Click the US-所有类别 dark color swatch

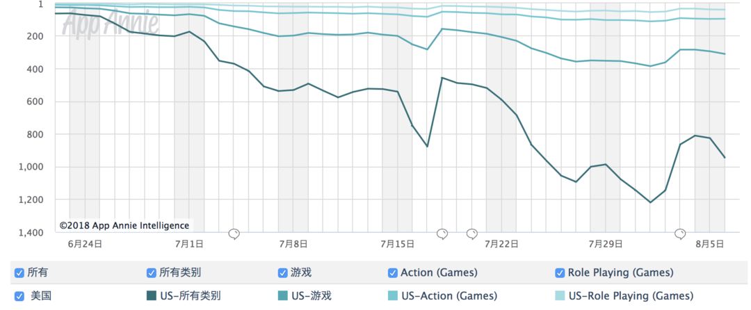pos(151,296)
